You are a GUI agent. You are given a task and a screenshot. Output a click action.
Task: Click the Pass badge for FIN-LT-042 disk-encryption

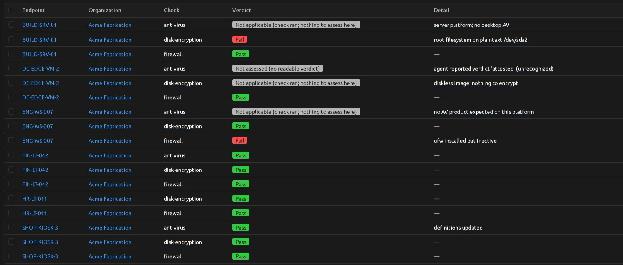[x=241, y=170]
